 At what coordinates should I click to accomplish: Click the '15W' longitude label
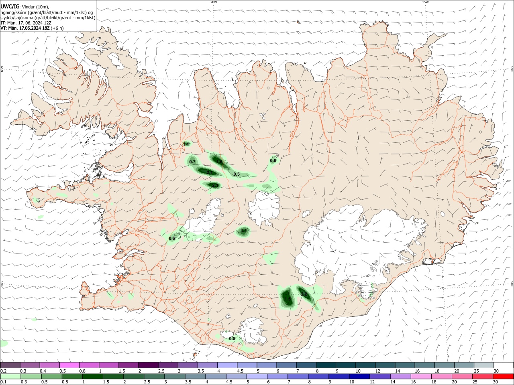pyautogui.click(x=425, y=2)
